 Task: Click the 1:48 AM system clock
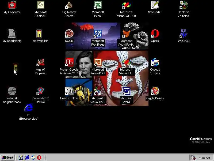[x=204, y=158]
